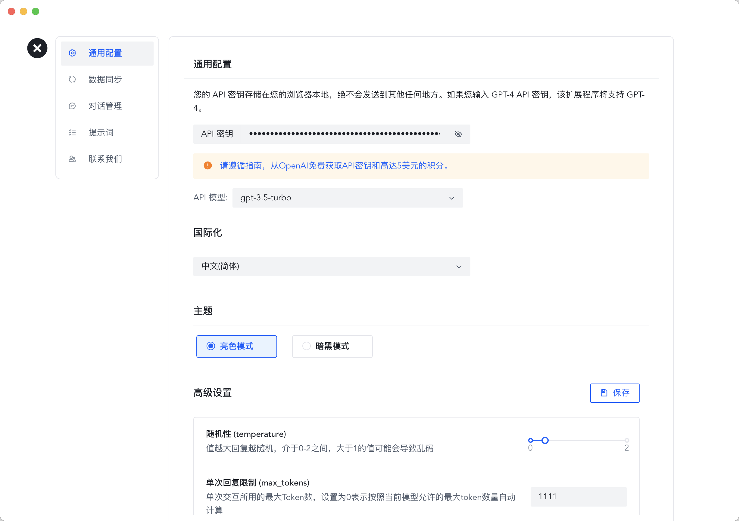Click the checklist icon beside 提示词

click(72, 132)
